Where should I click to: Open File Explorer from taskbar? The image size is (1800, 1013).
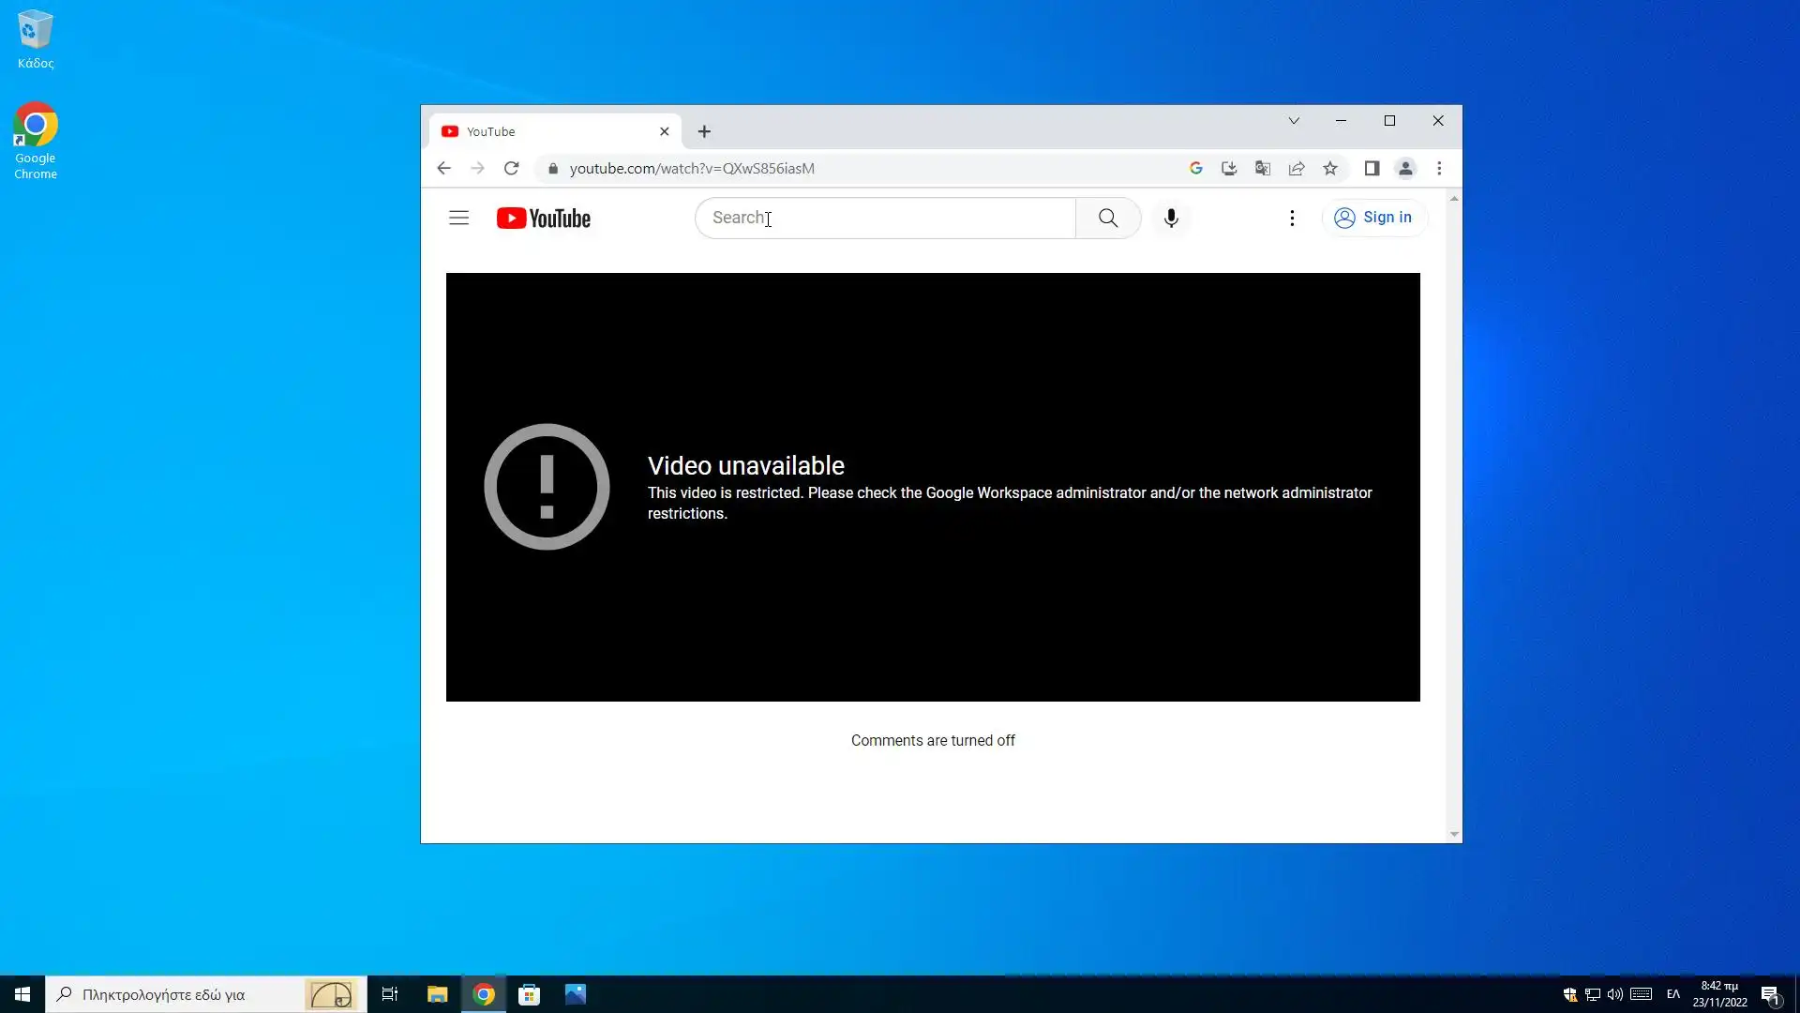click(437, 994)
